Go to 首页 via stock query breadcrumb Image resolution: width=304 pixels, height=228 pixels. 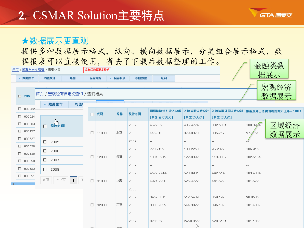tap(15, 70)
